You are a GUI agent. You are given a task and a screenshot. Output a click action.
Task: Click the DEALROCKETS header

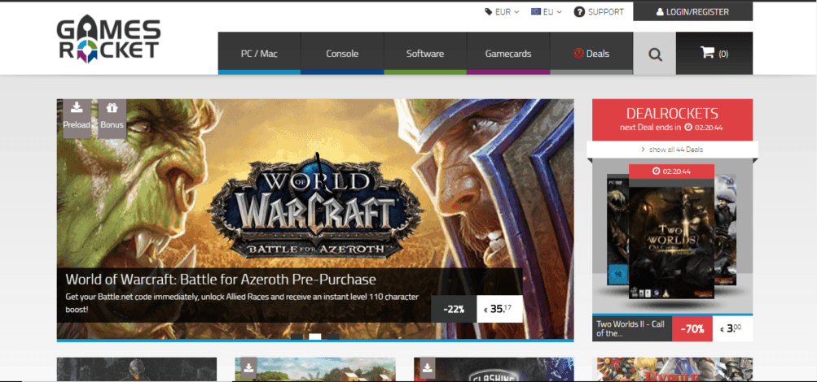[672, 113]
